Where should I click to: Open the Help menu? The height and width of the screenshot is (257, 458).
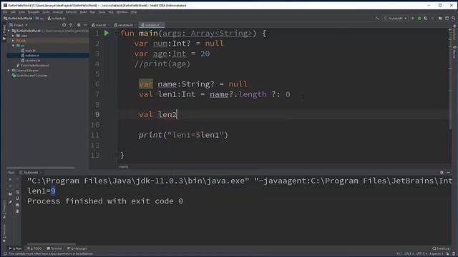(134, 12)
